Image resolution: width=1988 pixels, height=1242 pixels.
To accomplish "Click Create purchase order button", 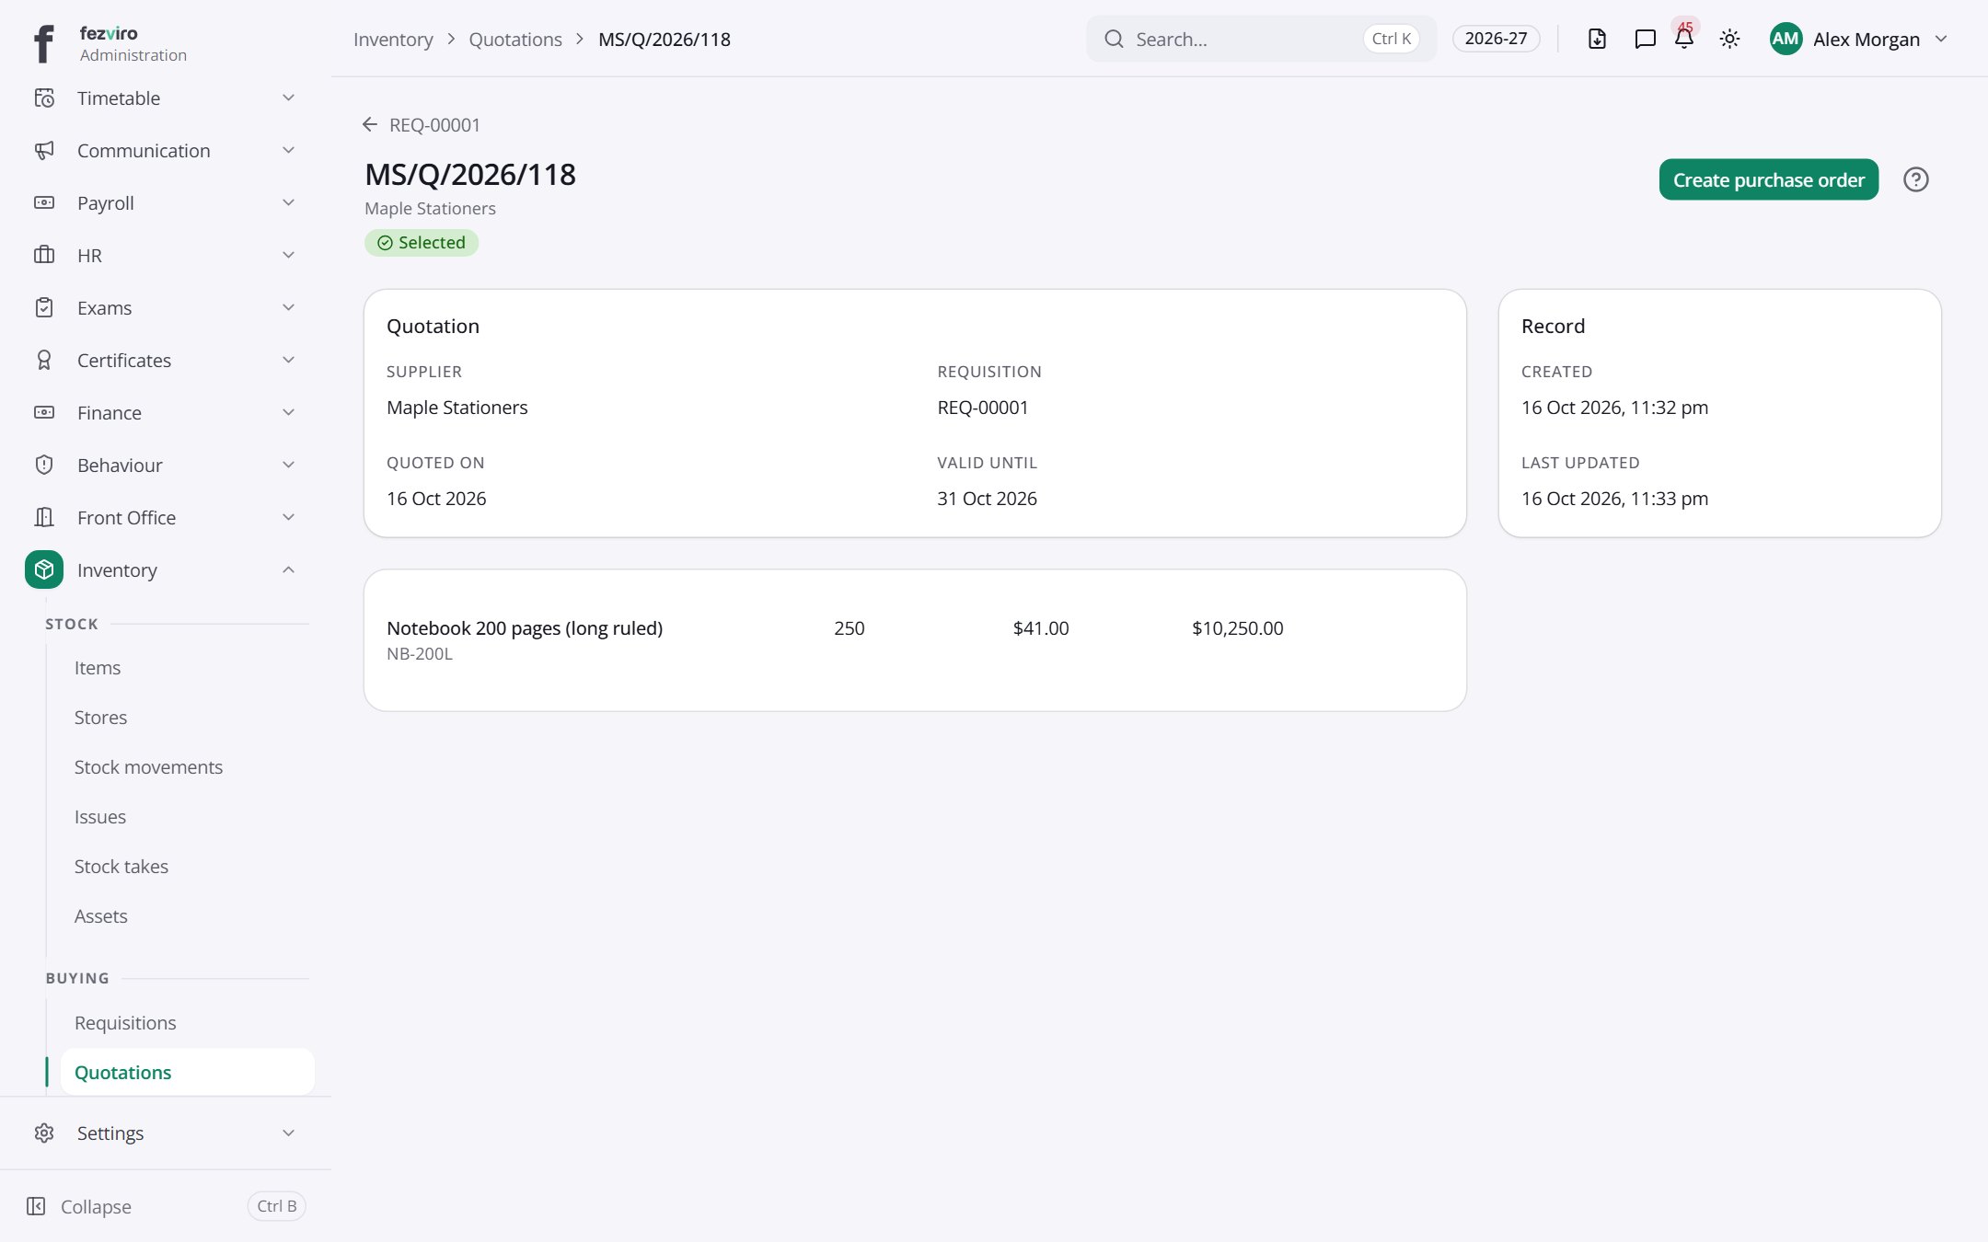I will [1768, 179].
